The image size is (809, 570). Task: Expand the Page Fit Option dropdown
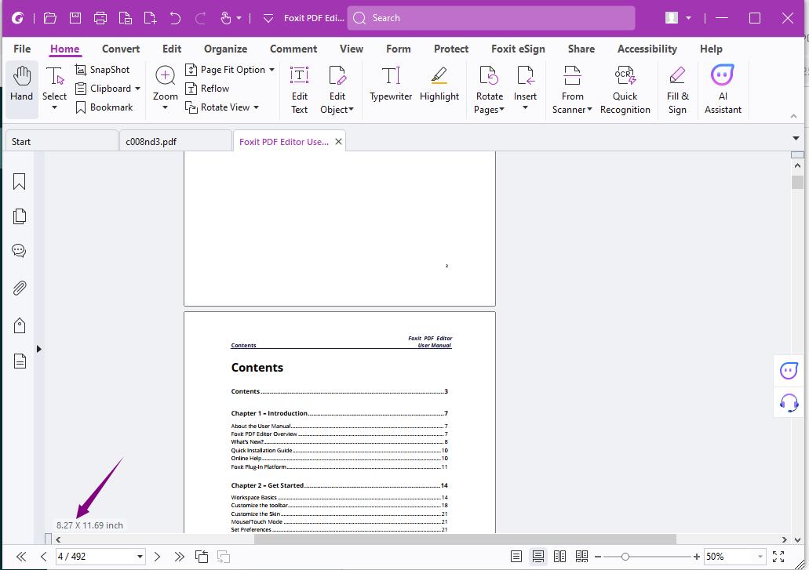point(272,70)
